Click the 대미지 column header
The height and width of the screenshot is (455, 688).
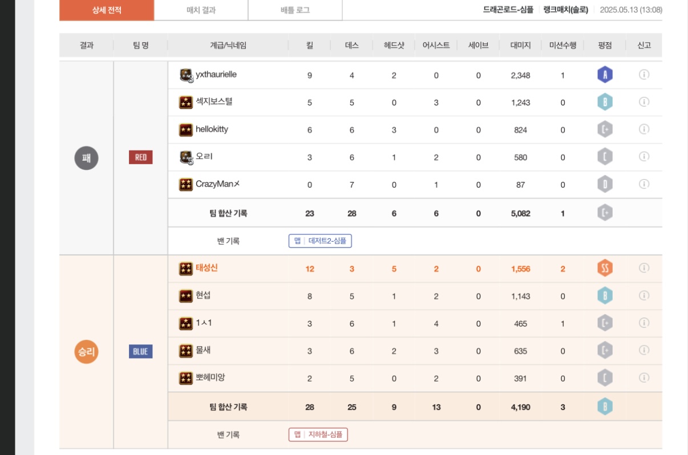pyautogui.click(x=520, y=46)
